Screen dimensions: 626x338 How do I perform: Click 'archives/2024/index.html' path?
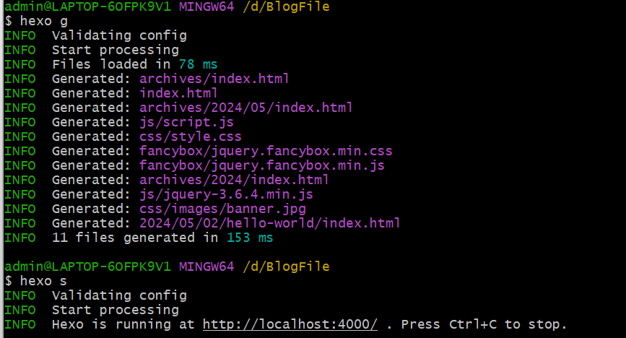[234, 180]
